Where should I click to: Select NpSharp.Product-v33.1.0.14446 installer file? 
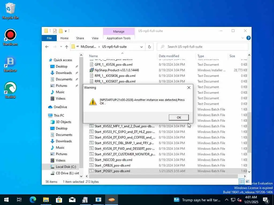(117, 70)
